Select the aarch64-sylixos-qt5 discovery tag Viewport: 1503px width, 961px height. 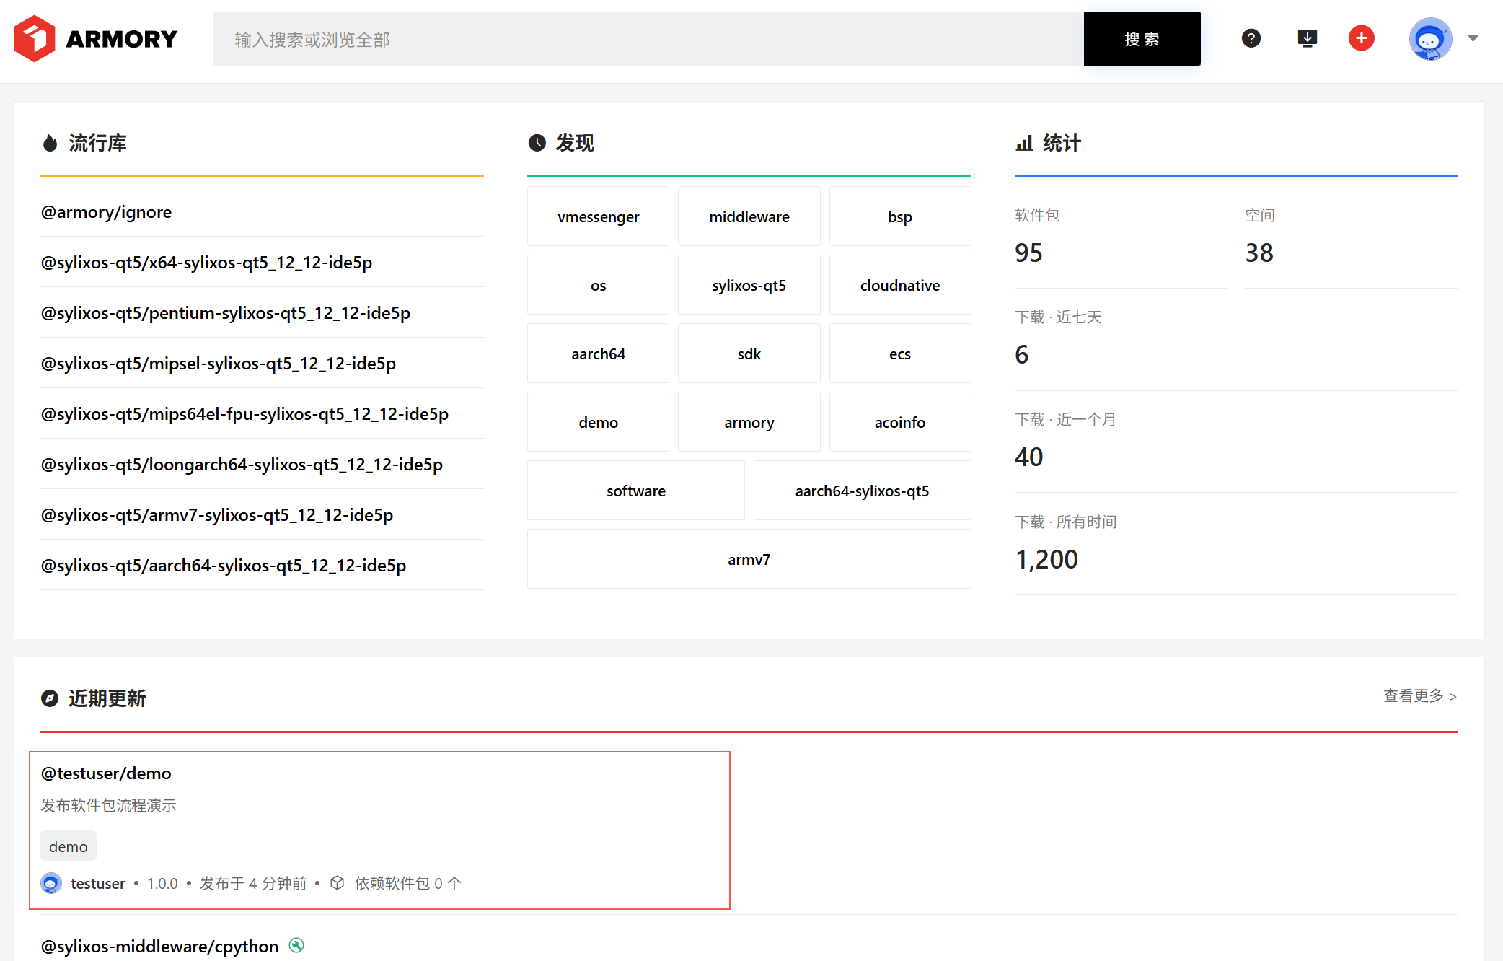[861, 491]
